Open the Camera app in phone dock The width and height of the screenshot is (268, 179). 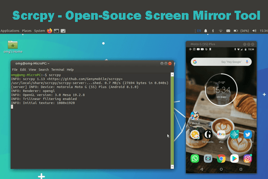coord(208,158)
